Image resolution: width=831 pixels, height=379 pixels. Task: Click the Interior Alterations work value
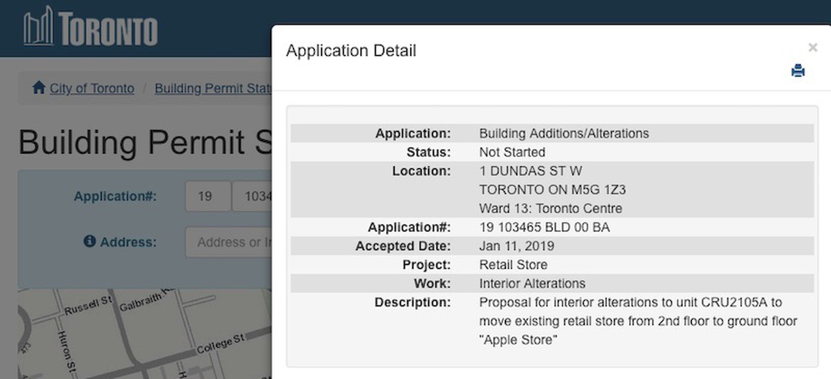532,283
